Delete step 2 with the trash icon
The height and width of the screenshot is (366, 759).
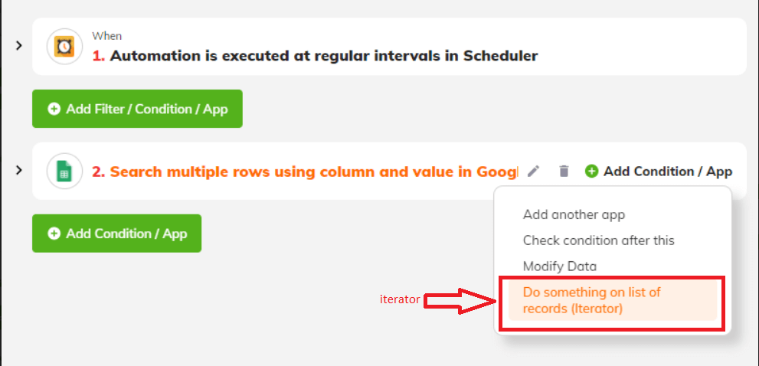[564, 172]
